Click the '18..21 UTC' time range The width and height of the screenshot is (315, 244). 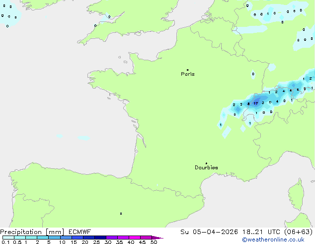click(x=261, y=232)
